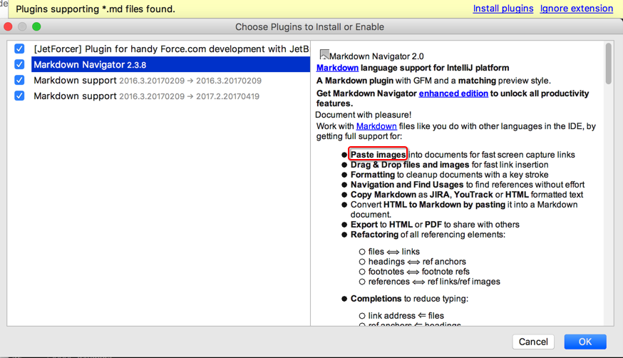
Task: Click 'files ⟺ links' sub-item
Action: (393, 252)
